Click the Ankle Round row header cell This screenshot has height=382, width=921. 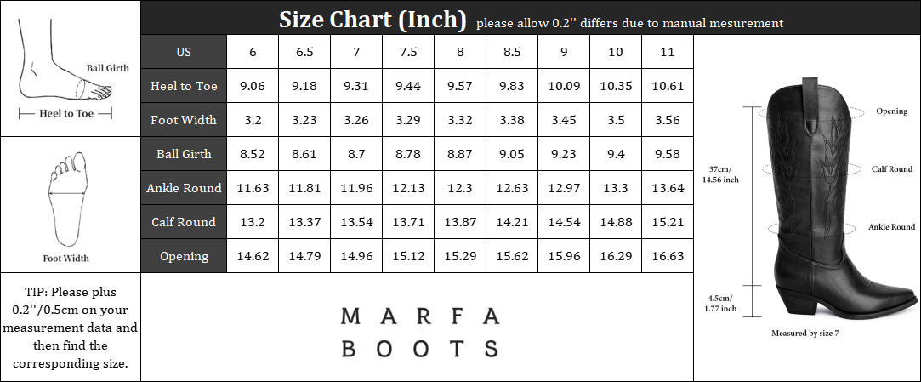183,188
